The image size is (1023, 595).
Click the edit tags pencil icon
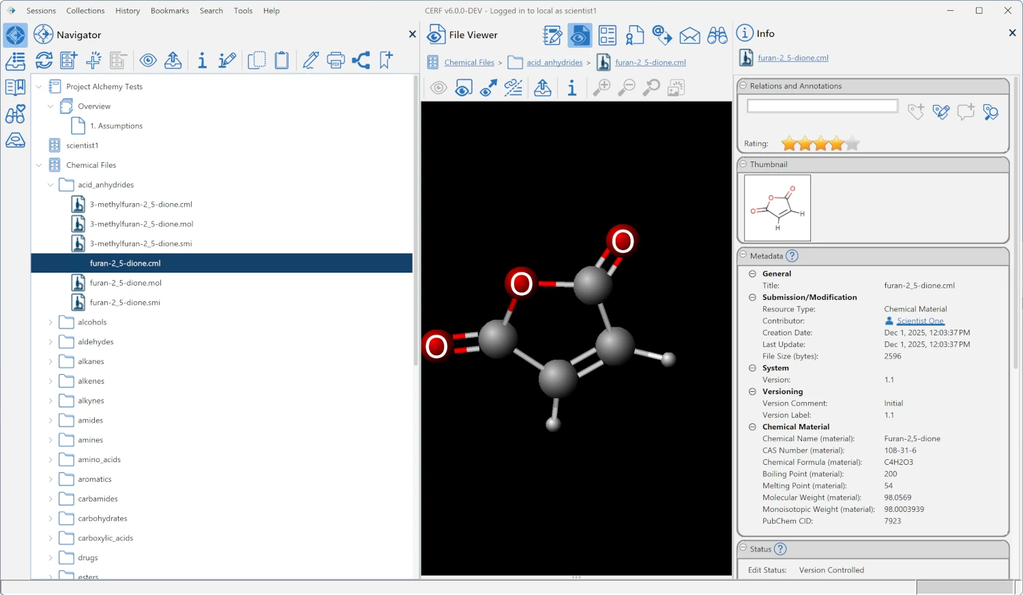pos(941,112)
